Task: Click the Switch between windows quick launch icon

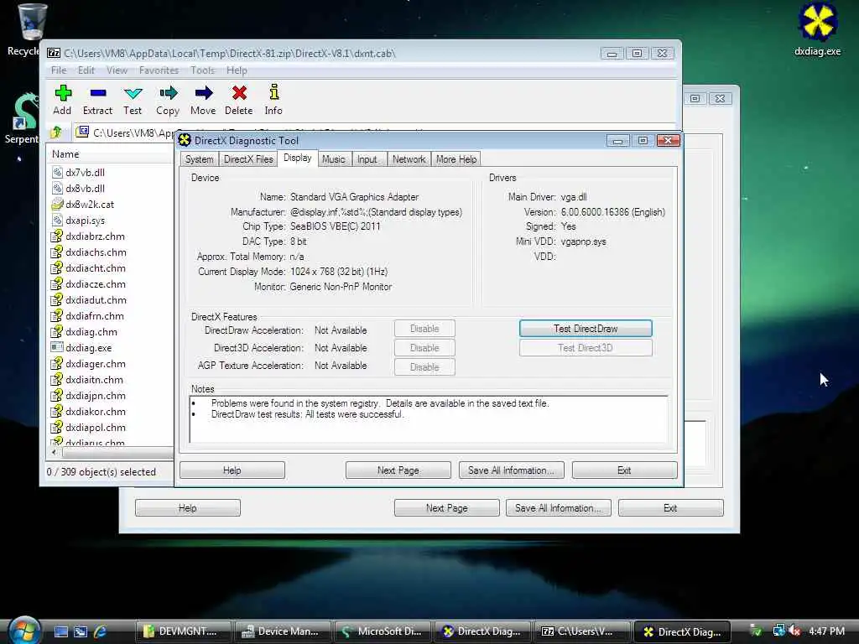Action: click(x=81, y=631)
